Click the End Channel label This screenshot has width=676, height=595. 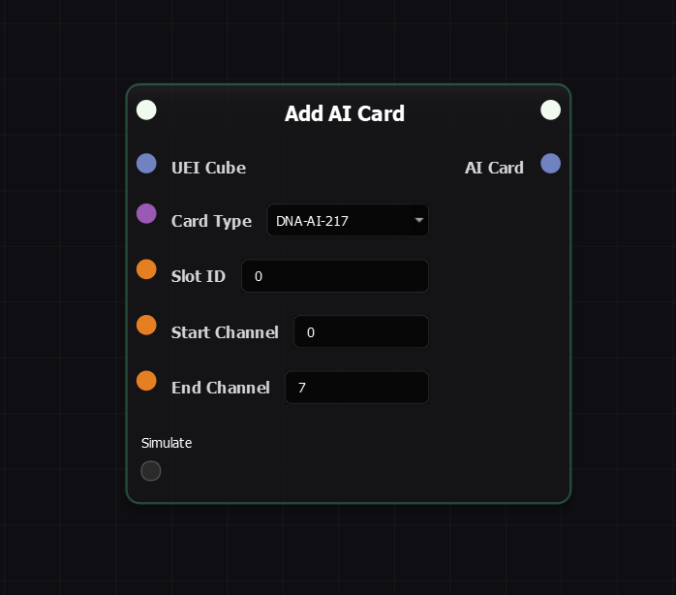coord(220,388)
